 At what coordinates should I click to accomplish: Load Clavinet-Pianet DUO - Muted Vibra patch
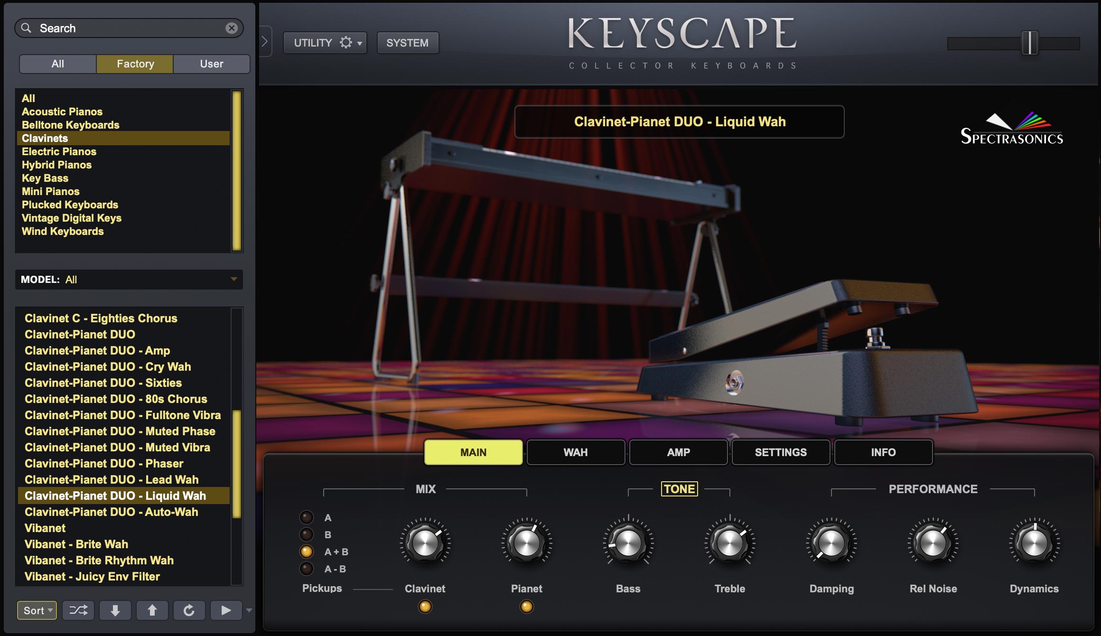pyautogui.click(x=123, y=447)
